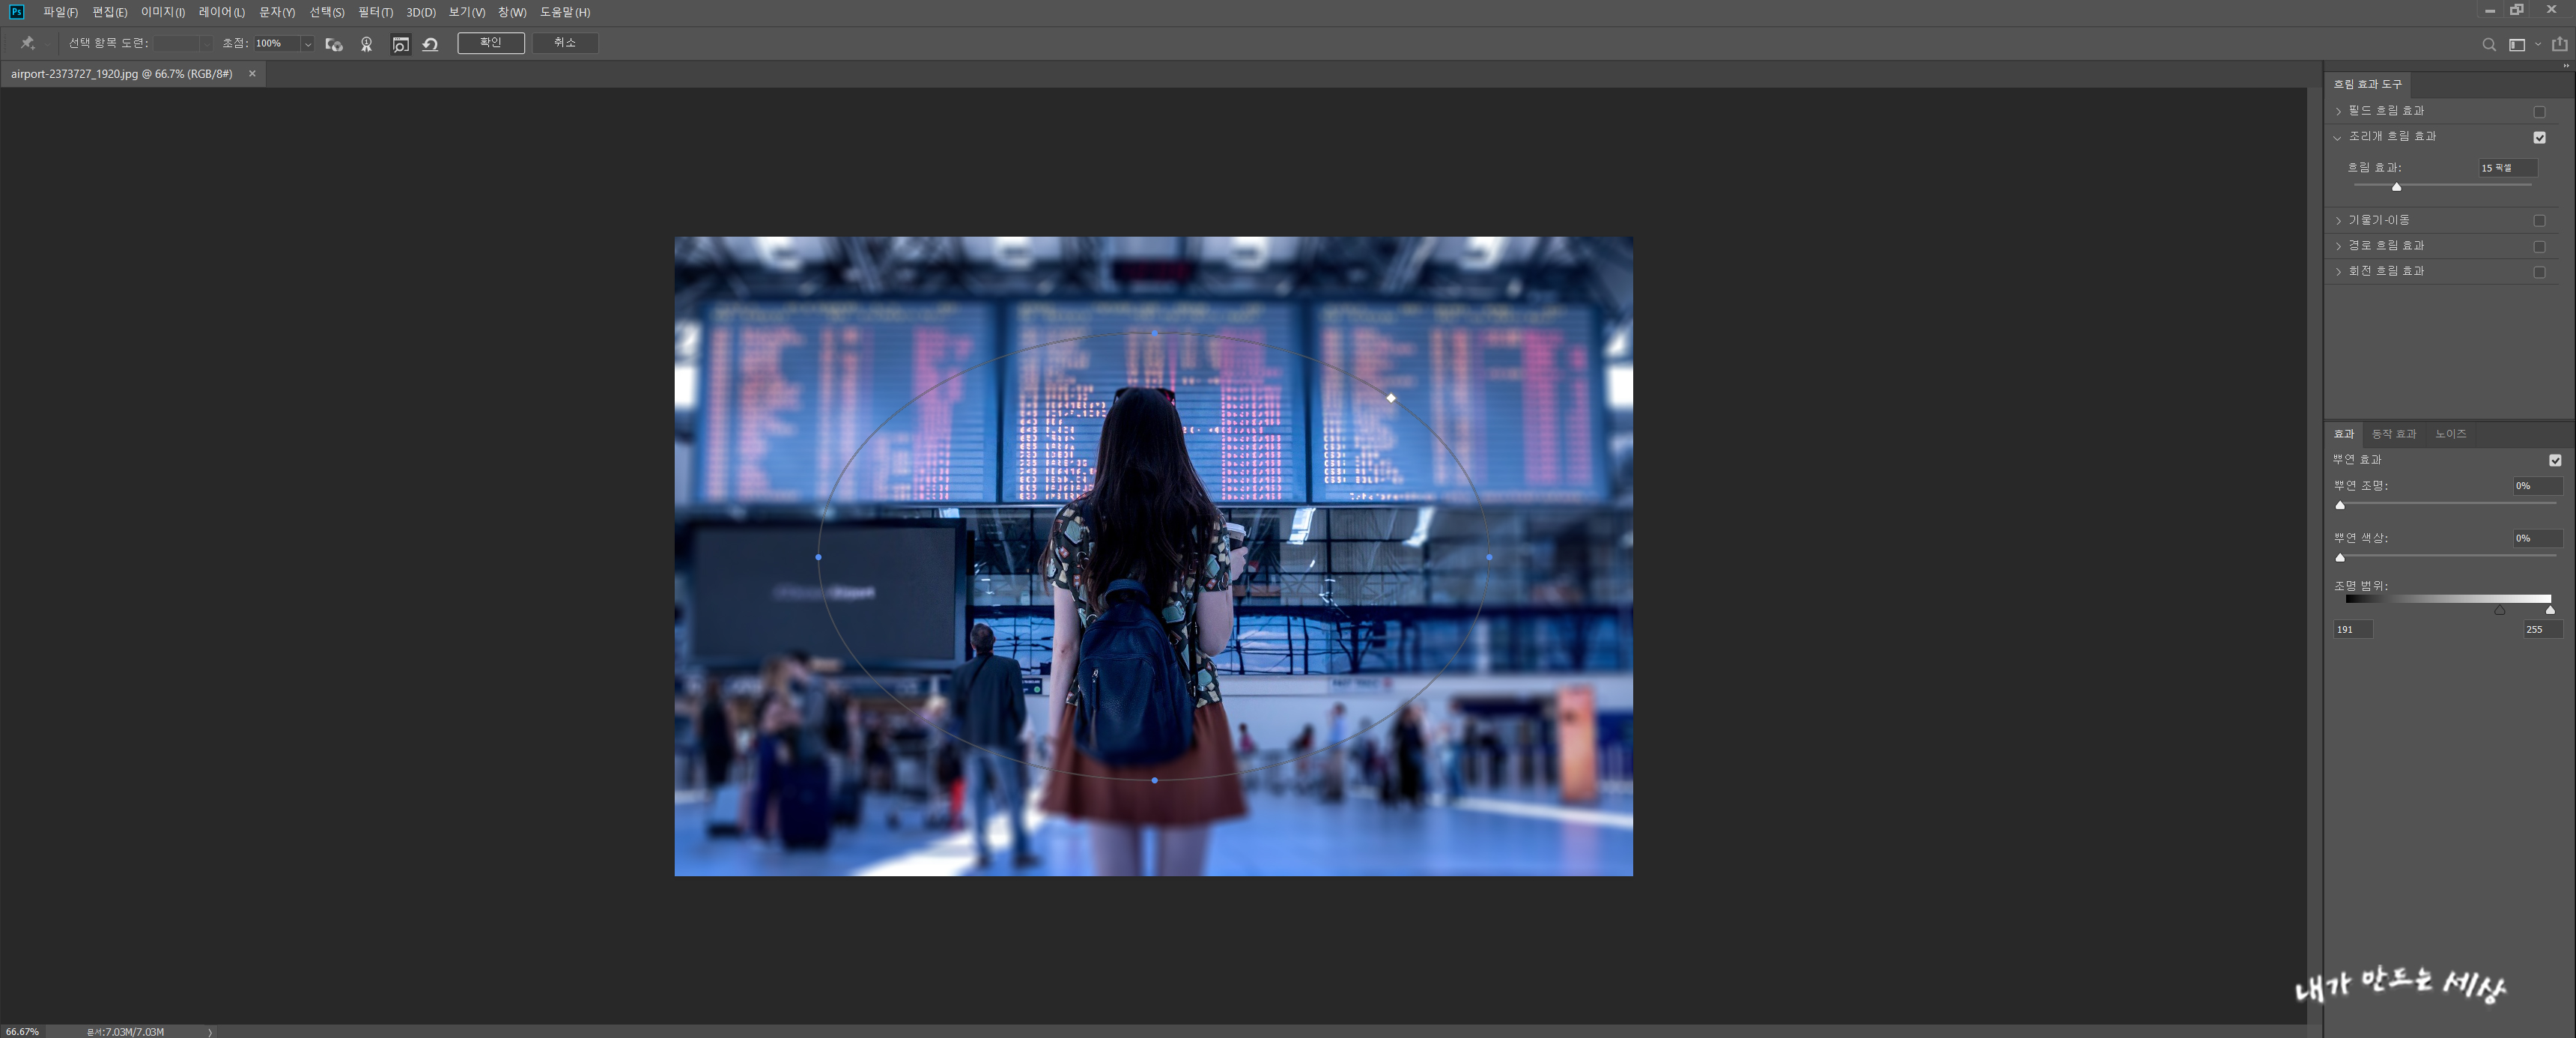Click the 확인 button
Screen dimensions: 2576x1038
(x=490, y=43)
